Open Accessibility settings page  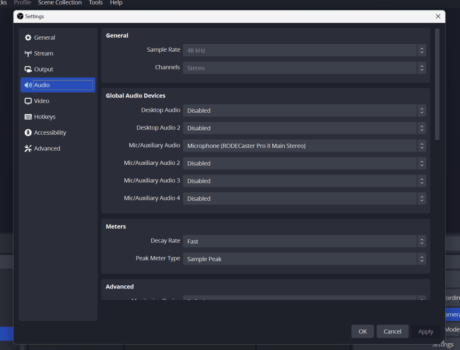[x=58, y=133]
